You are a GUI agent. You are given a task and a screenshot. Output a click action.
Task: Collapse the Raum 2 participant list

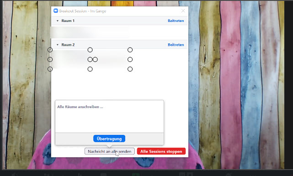point(58,45)
